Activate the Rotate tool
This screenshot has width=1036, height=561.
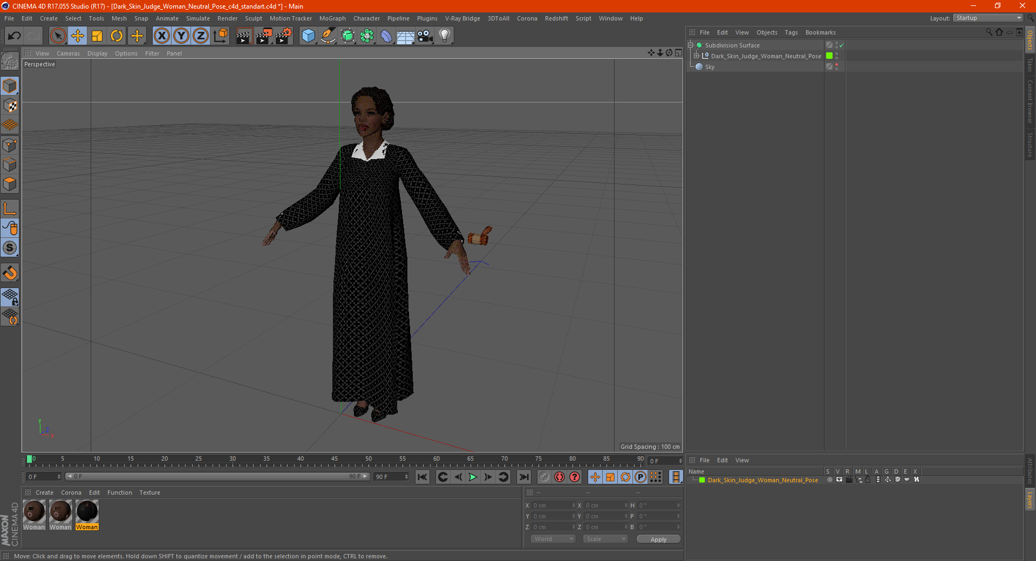pyautogui.click(x=117, y=36)
